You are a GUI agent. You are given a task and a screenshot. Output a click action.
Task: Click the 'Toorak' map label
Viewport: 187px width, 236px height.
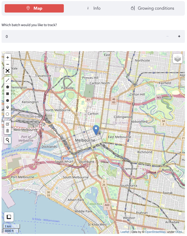pos(168,193)
